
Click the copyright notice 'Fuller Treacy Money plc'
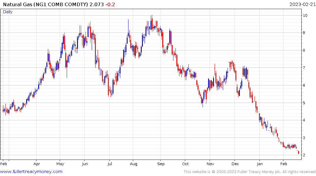tap(259, 172)
